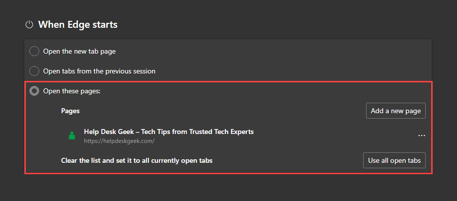Click the Pages section label
The height and width of the screenshot is (201, 457).
coord(70,111)
